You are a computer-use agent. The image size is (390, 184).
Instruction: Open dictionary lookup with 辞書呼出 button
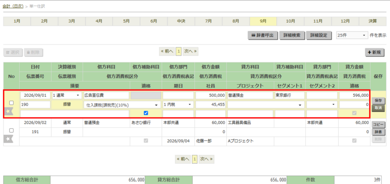tap(263, 35)
